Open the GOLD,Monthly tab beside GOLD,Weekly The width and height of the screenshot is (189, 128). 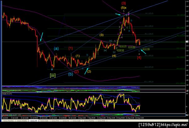[x=9, y=121]
